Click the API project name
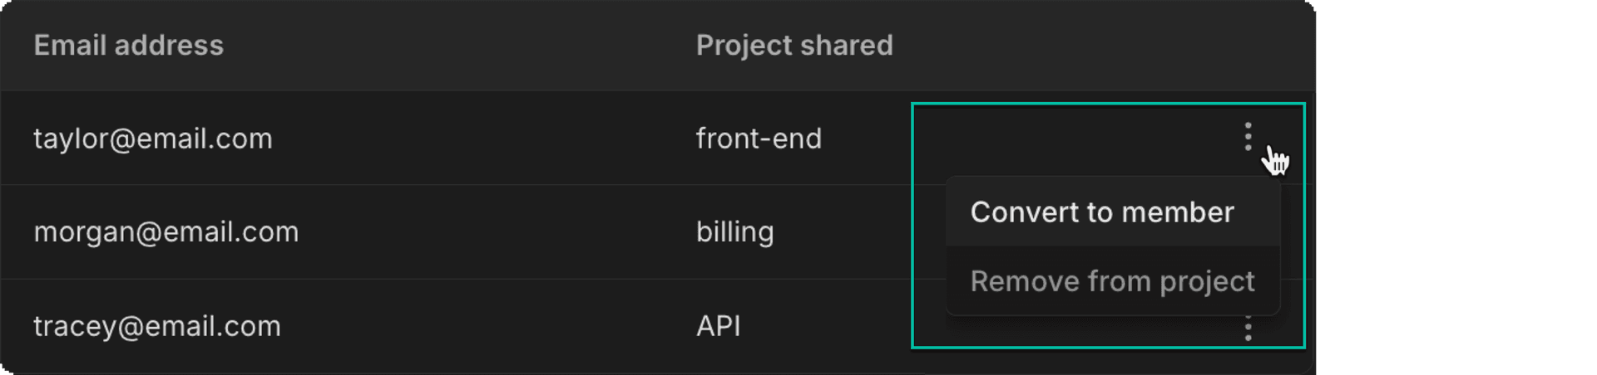Screen dimensions: 1597x375 pos(718,326)
